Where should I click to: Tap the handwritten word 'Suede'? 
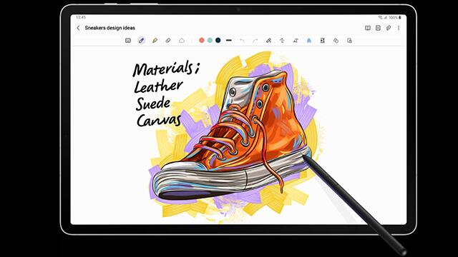click(x=152, y=104)
